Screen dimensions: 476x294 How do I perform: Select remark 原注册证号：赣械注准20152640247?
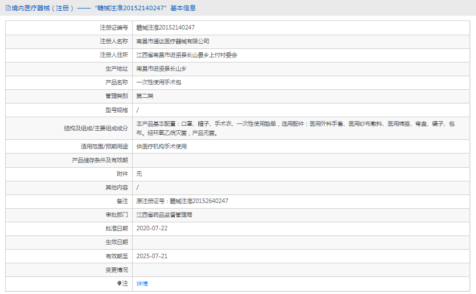click(x=182, y=201)
